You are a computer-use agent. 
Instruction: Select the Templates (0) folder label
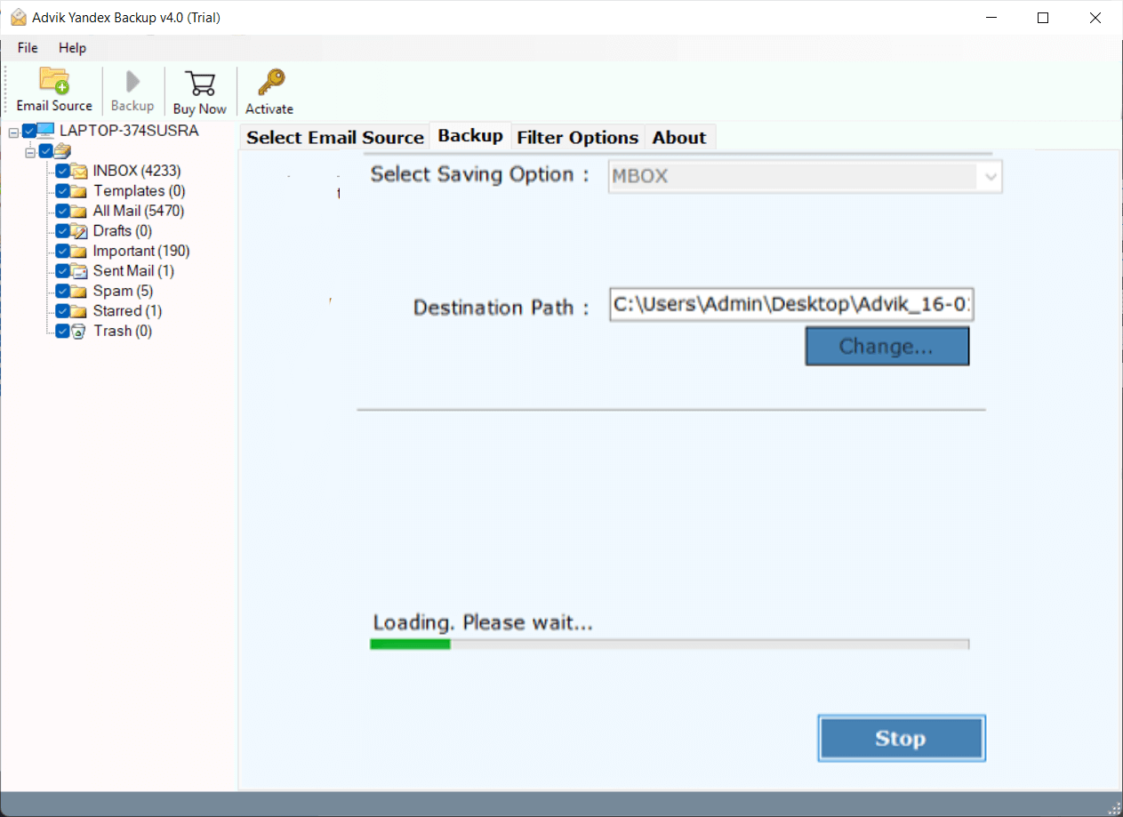click(139, 191)
